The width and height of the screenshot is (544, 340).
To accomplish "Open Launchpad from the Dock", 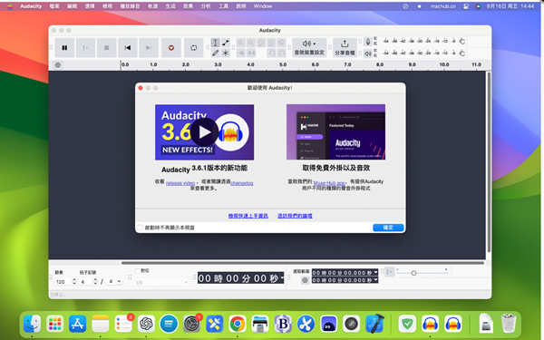I will click(54, 324).
